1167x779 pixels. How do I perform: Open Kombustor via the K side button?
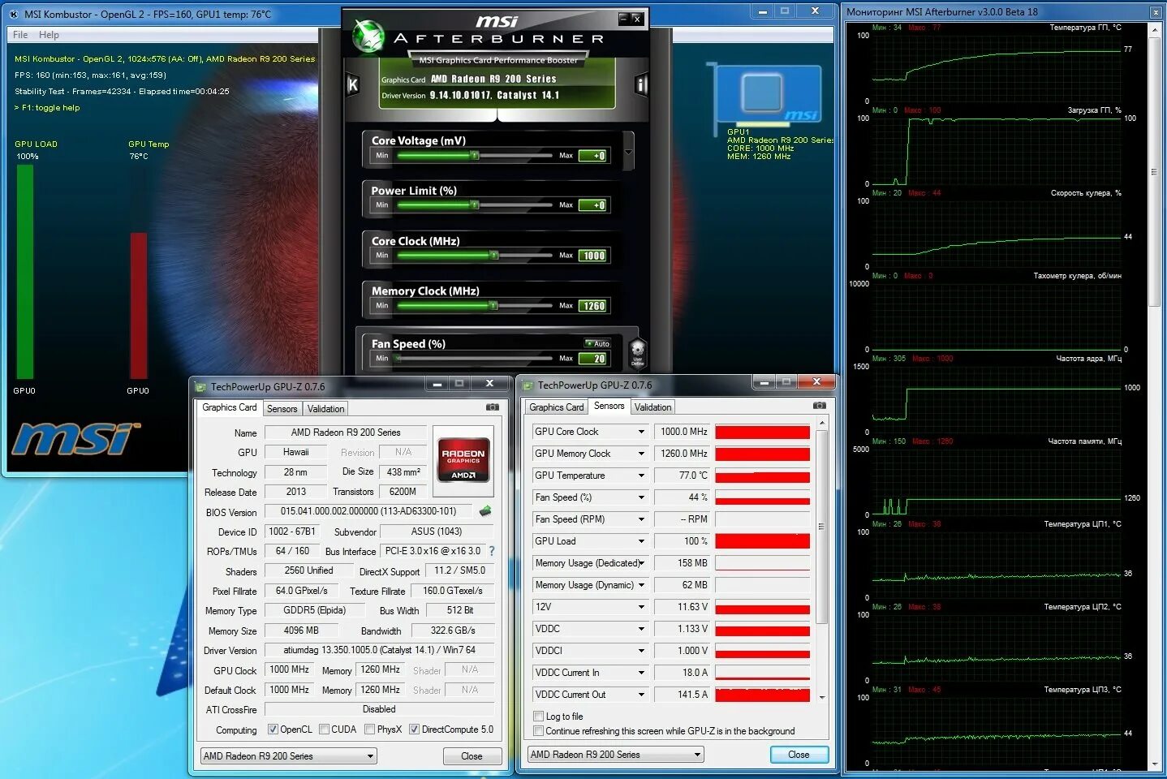click(x=353, y=84)
